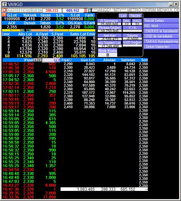Click the orange question mark icon near G.Lot
Screen dimensions: 181x201
pyautogui.click(x=4, y=15)
